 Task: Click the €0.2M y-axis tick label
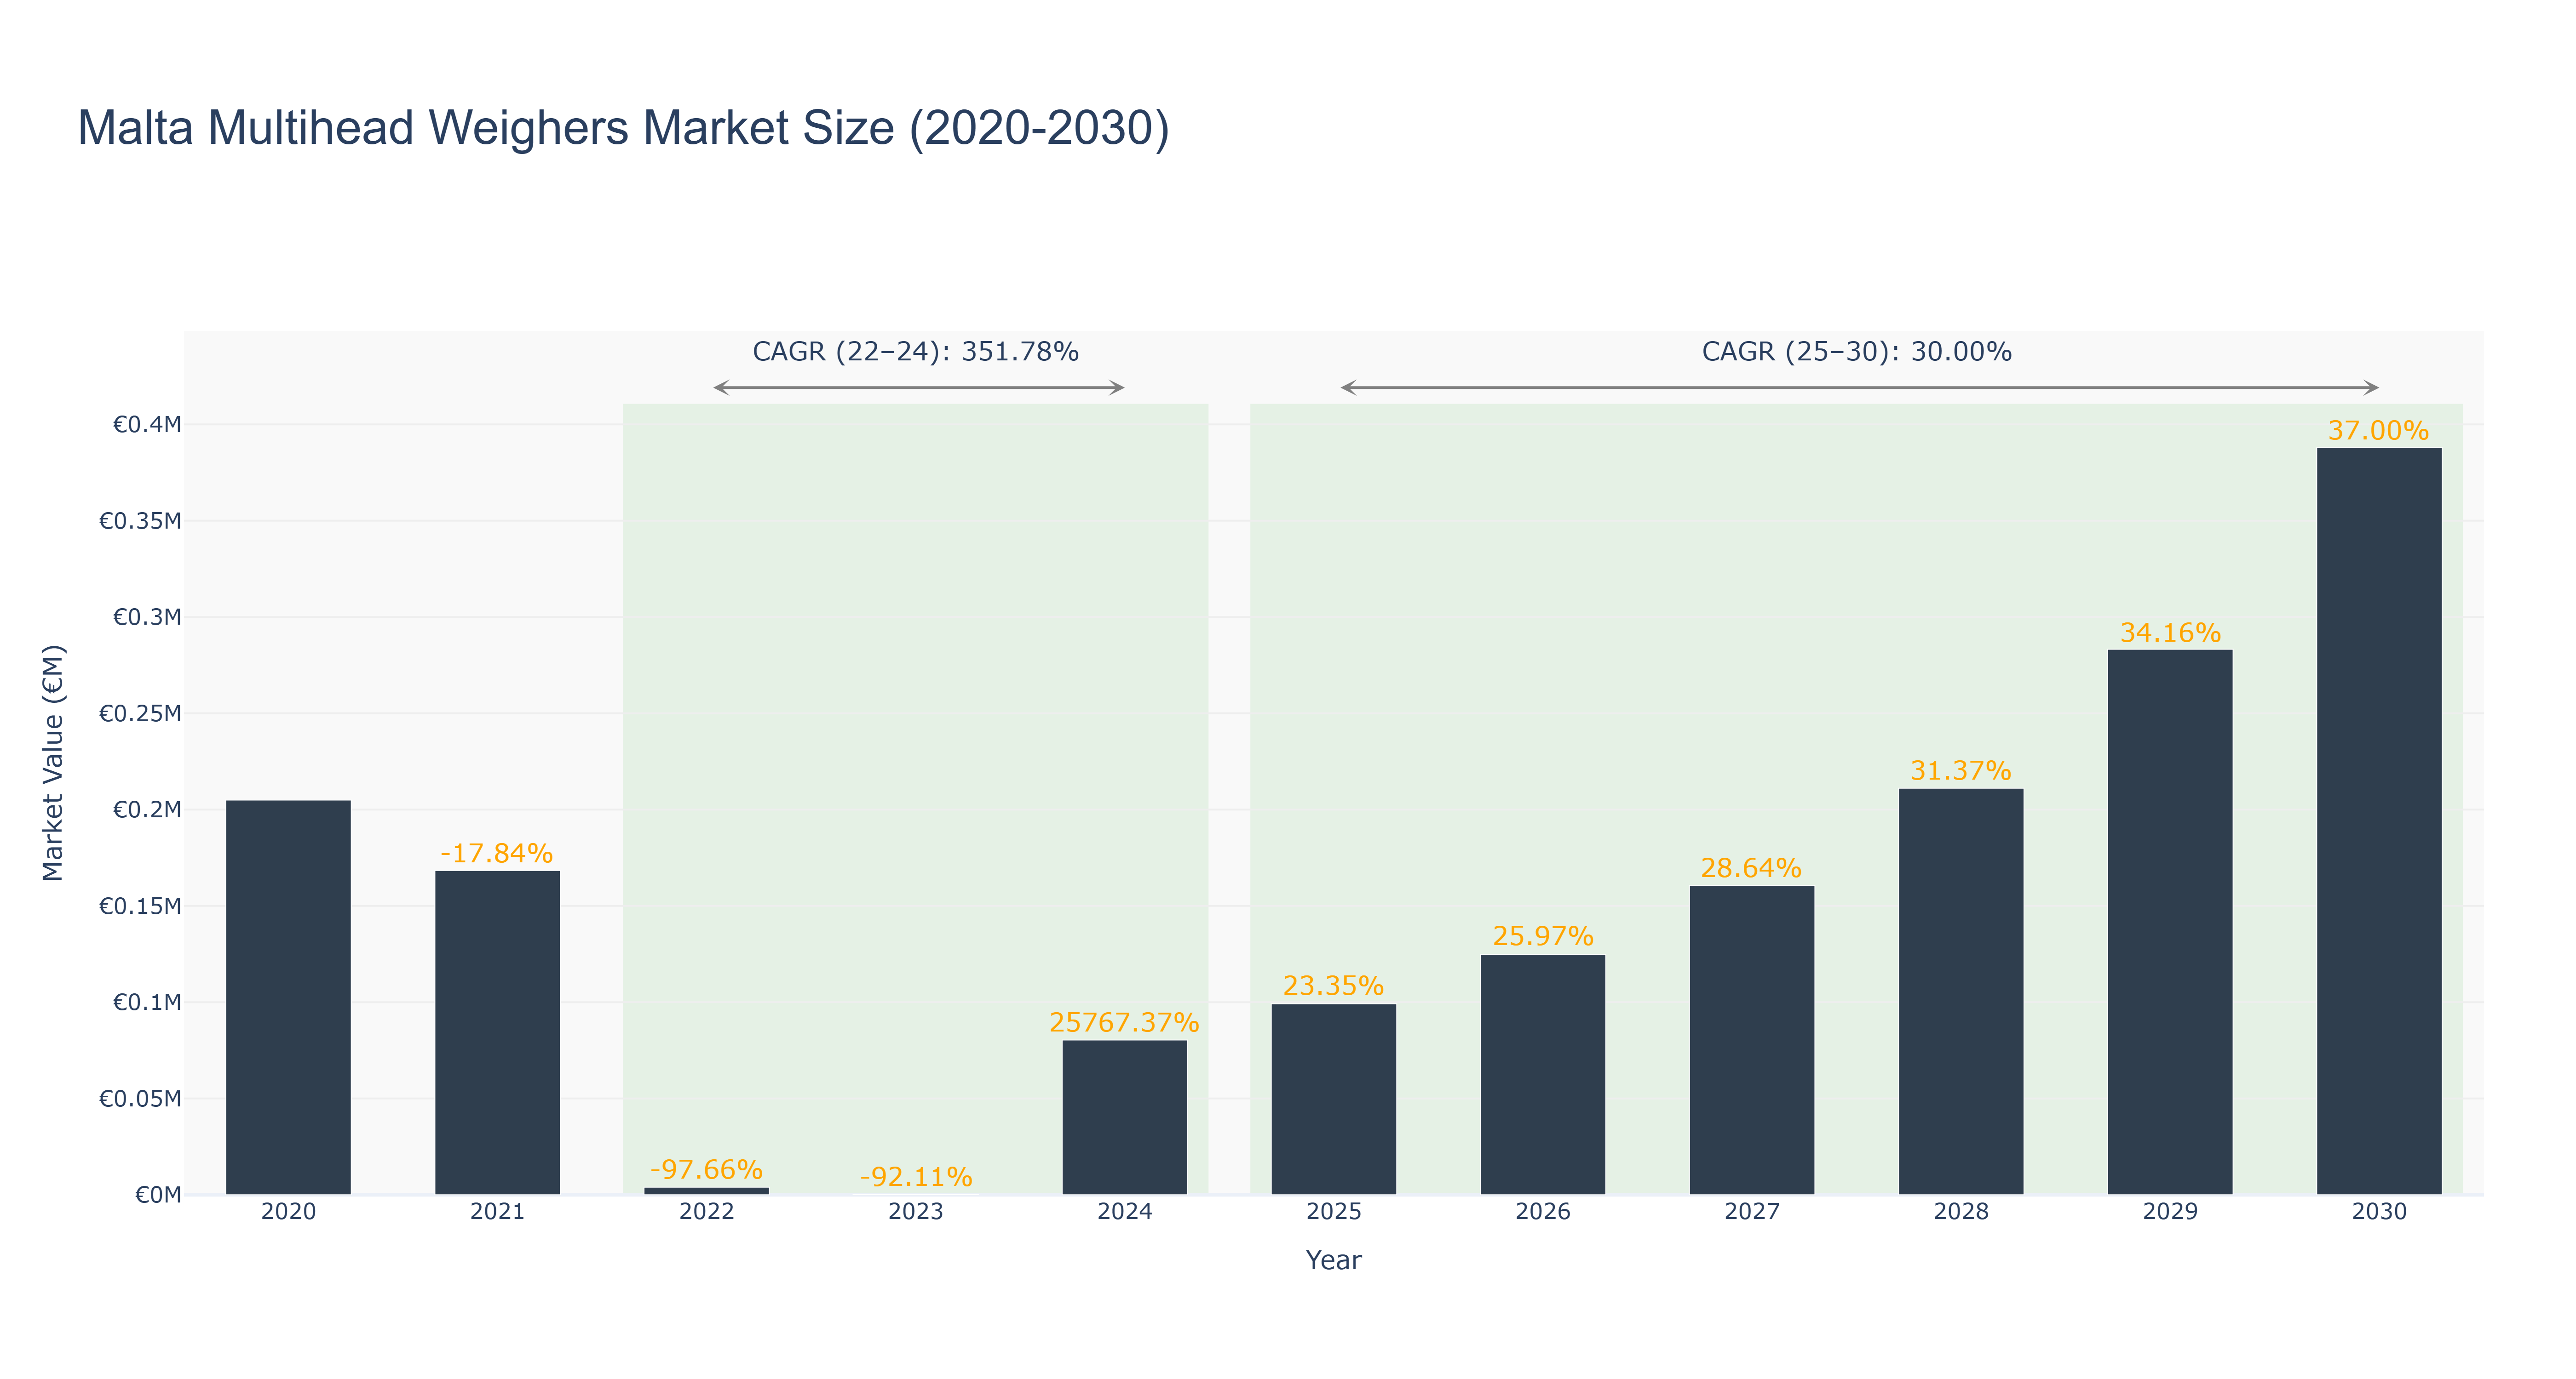tap(147, 809)
